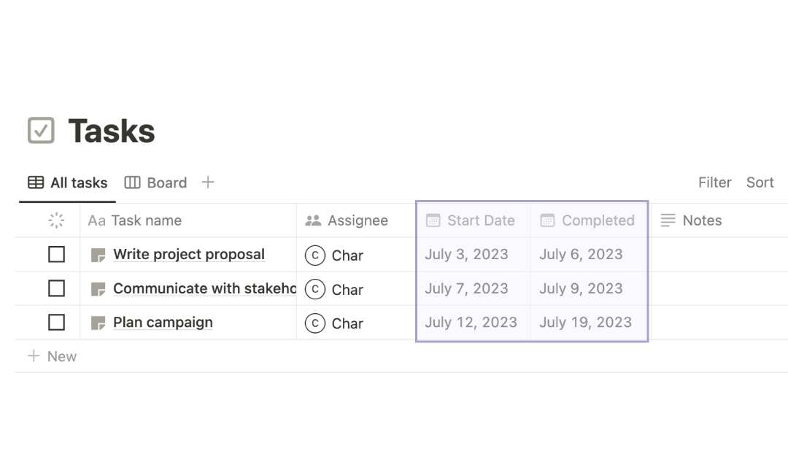Check the Write project proposal checkbox
The image size is (788, 473).
pos(56,254)
